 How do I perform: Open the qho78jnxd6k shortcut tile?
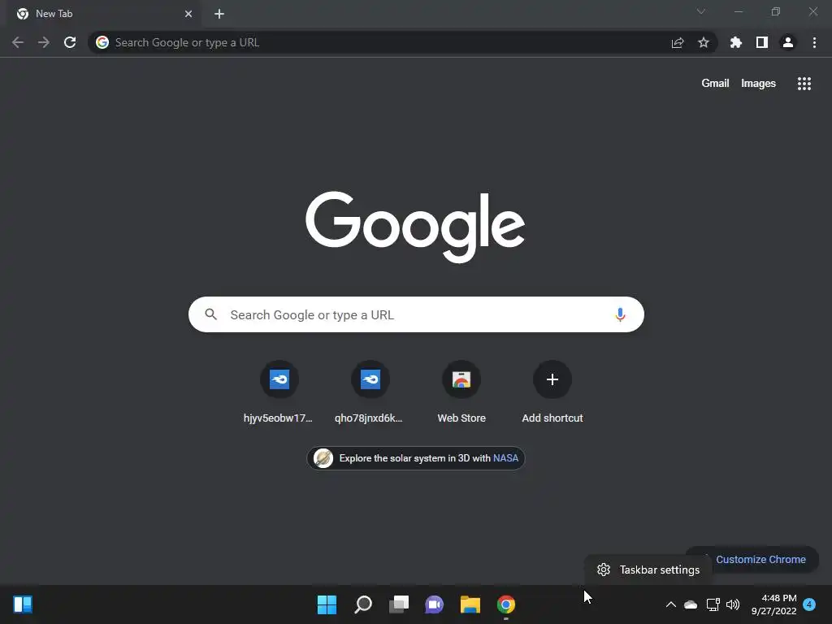click(x=370, y=392)
